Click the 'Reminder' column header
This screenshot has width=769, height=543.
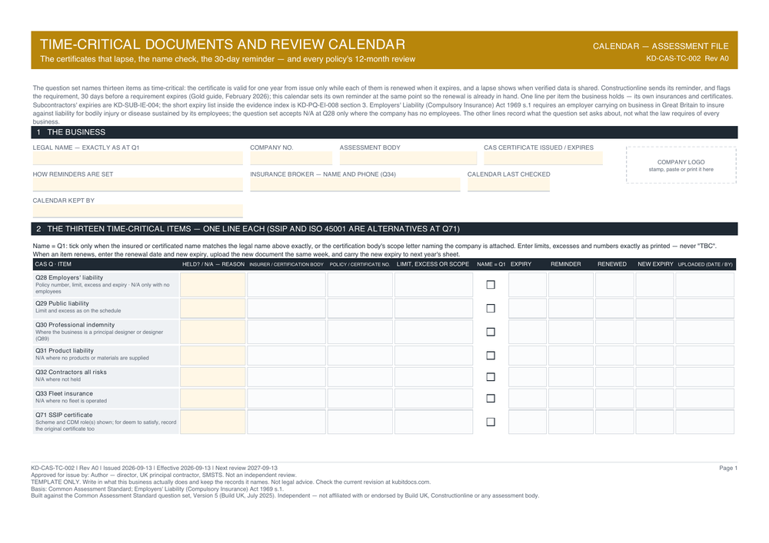click(x=565, y=264)
